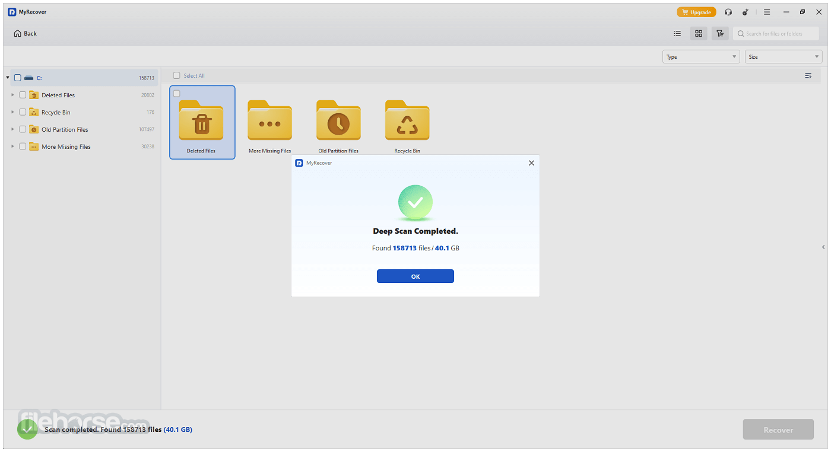Close the MyRecover main window

(819, 12)
